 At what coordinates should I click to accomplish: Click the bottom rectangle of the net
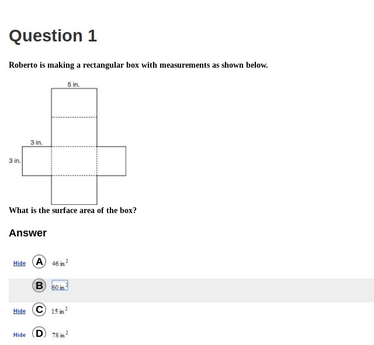coord(74,190)
